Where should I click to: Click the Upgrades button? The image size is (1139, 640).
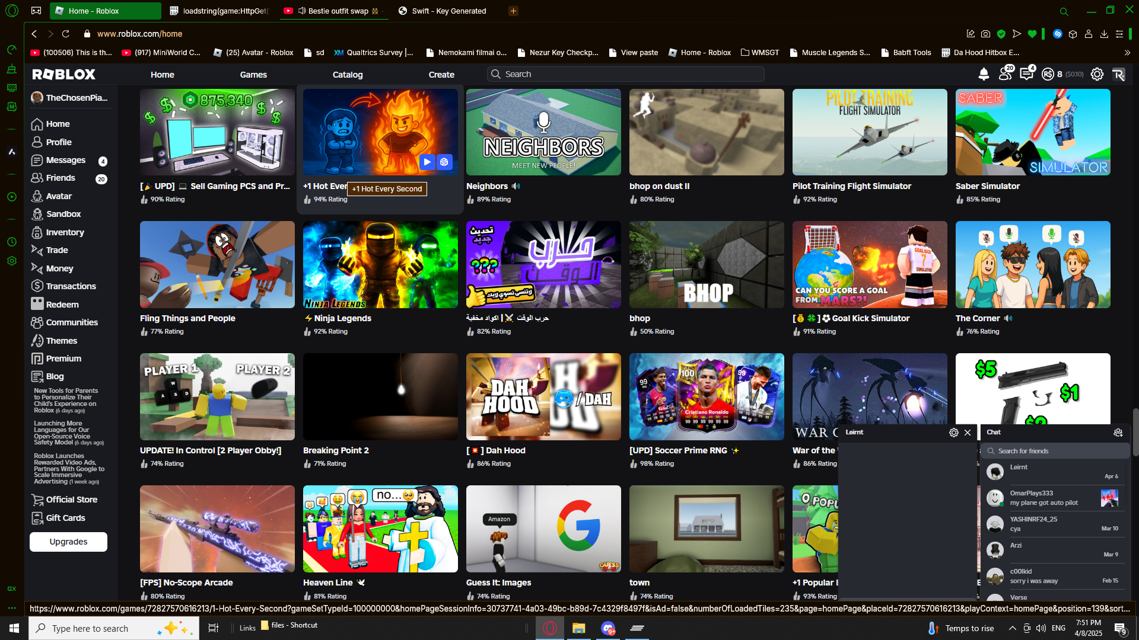tap(68, 542)
